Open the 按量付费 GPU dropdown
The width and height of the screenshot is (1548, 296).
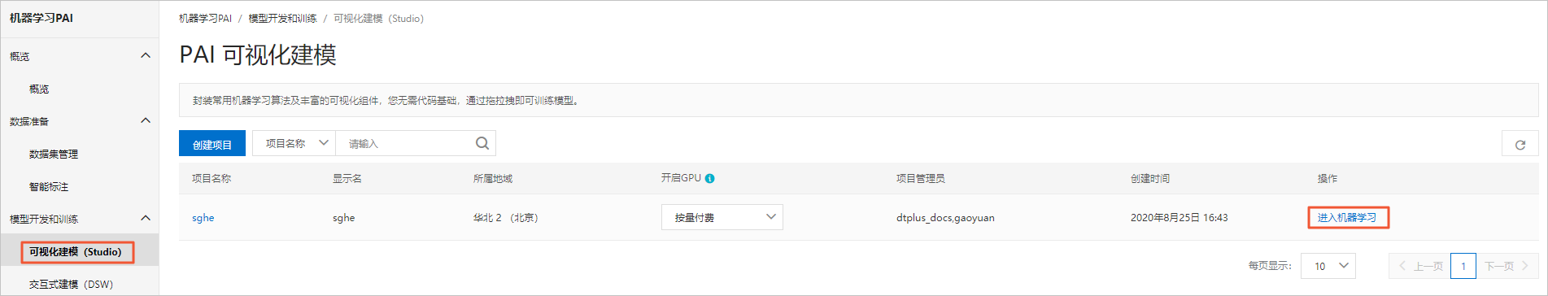pos(722,217)
